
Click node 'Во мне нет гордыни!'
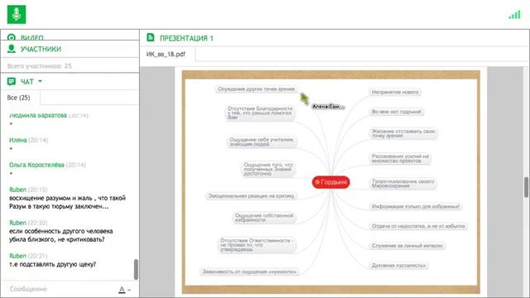397,112
